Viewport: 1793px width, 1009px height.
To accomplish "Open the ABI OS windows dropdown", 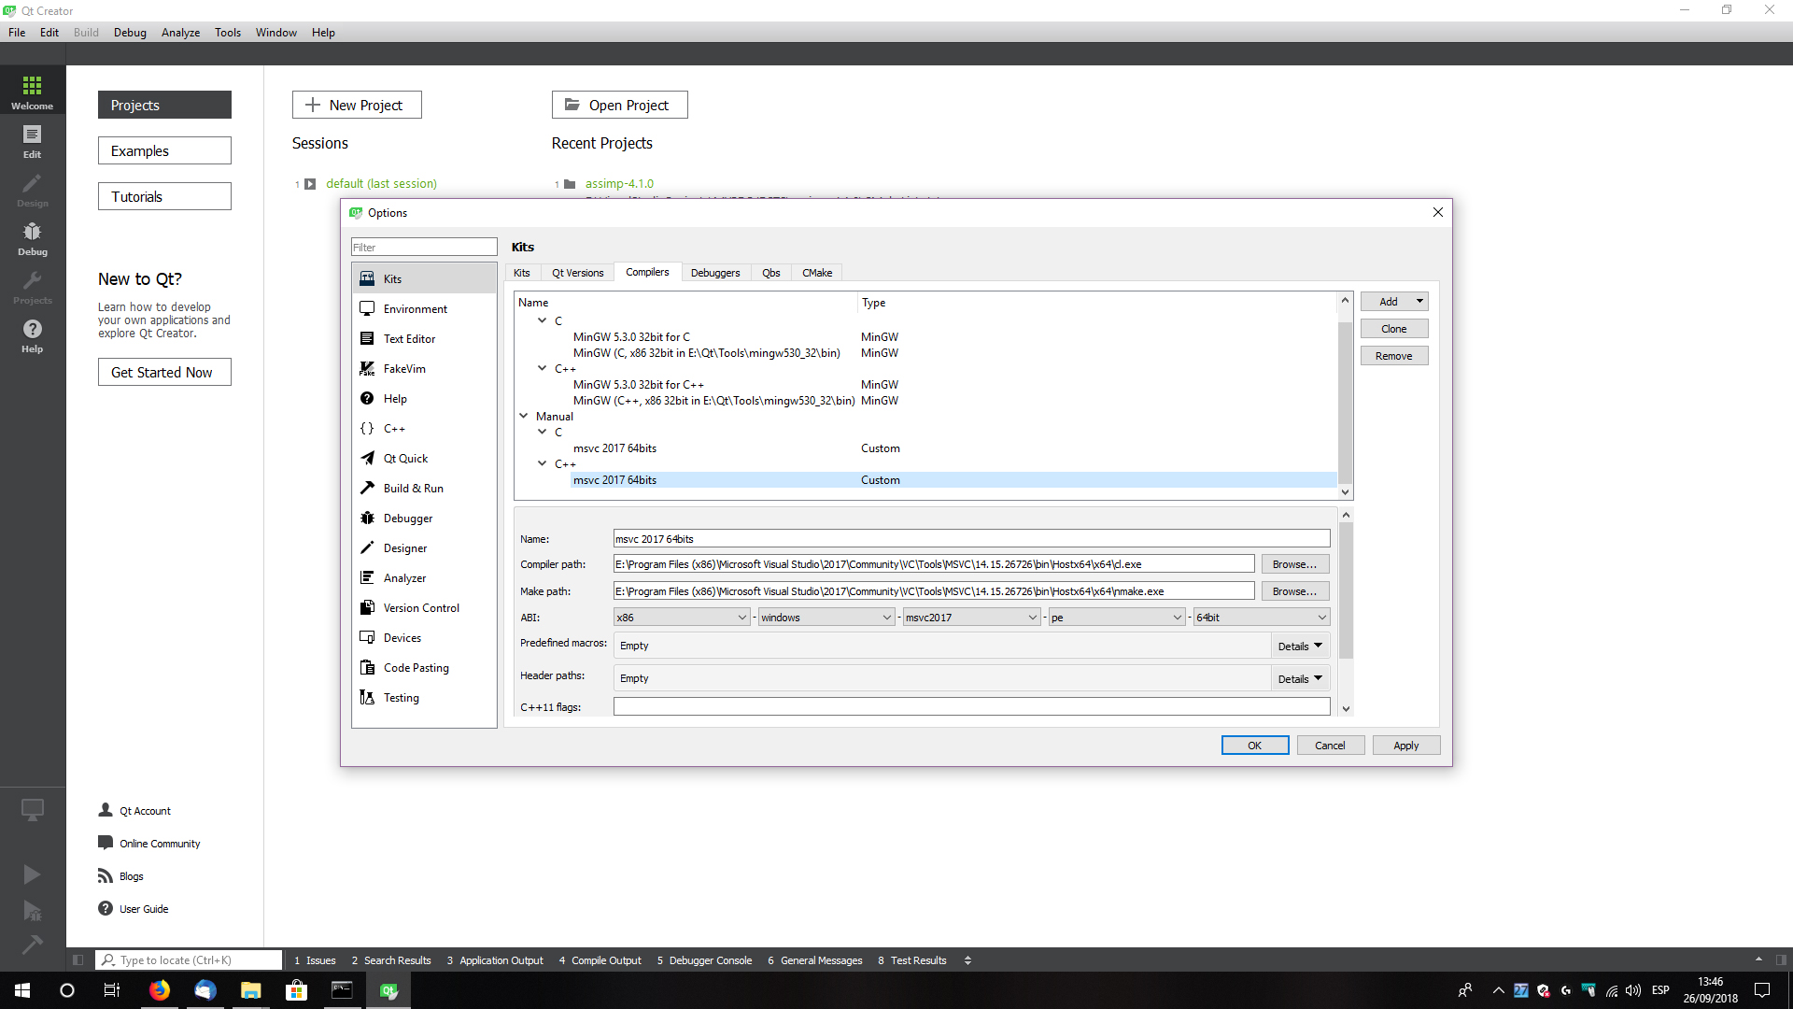I will 826,617.
